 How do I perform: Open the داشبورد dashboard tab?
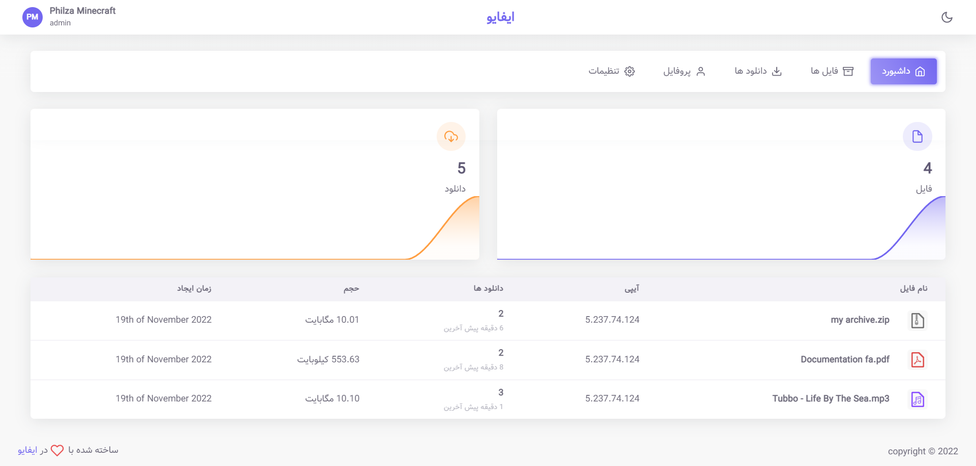pos(903,71)
